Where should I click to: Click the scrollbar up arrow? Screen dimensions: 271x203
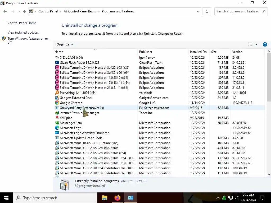click(268, 51)
